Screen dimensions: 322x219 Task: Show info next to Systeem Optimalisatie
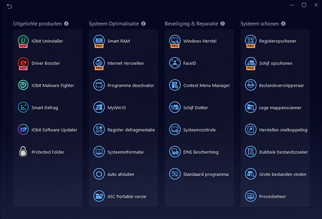(143, 24)
